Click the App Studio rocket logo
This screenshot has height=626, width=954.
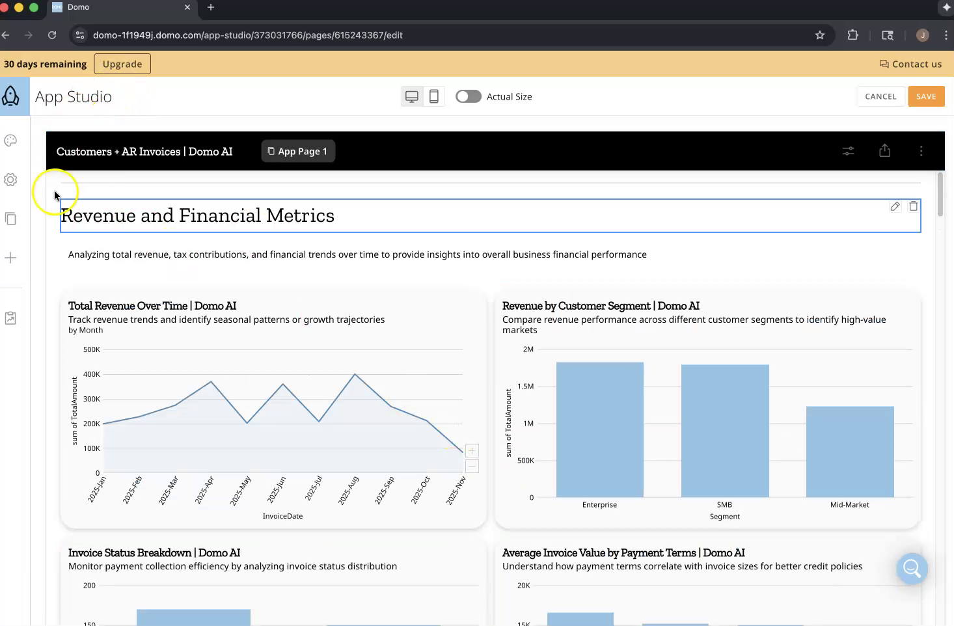(x=11, y=96)
